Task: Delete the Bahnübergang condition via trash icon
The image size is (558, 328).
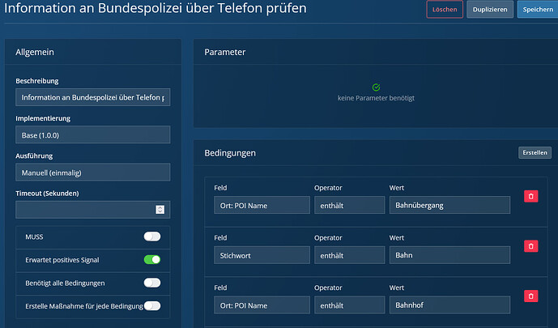Action: coord(530,196)
